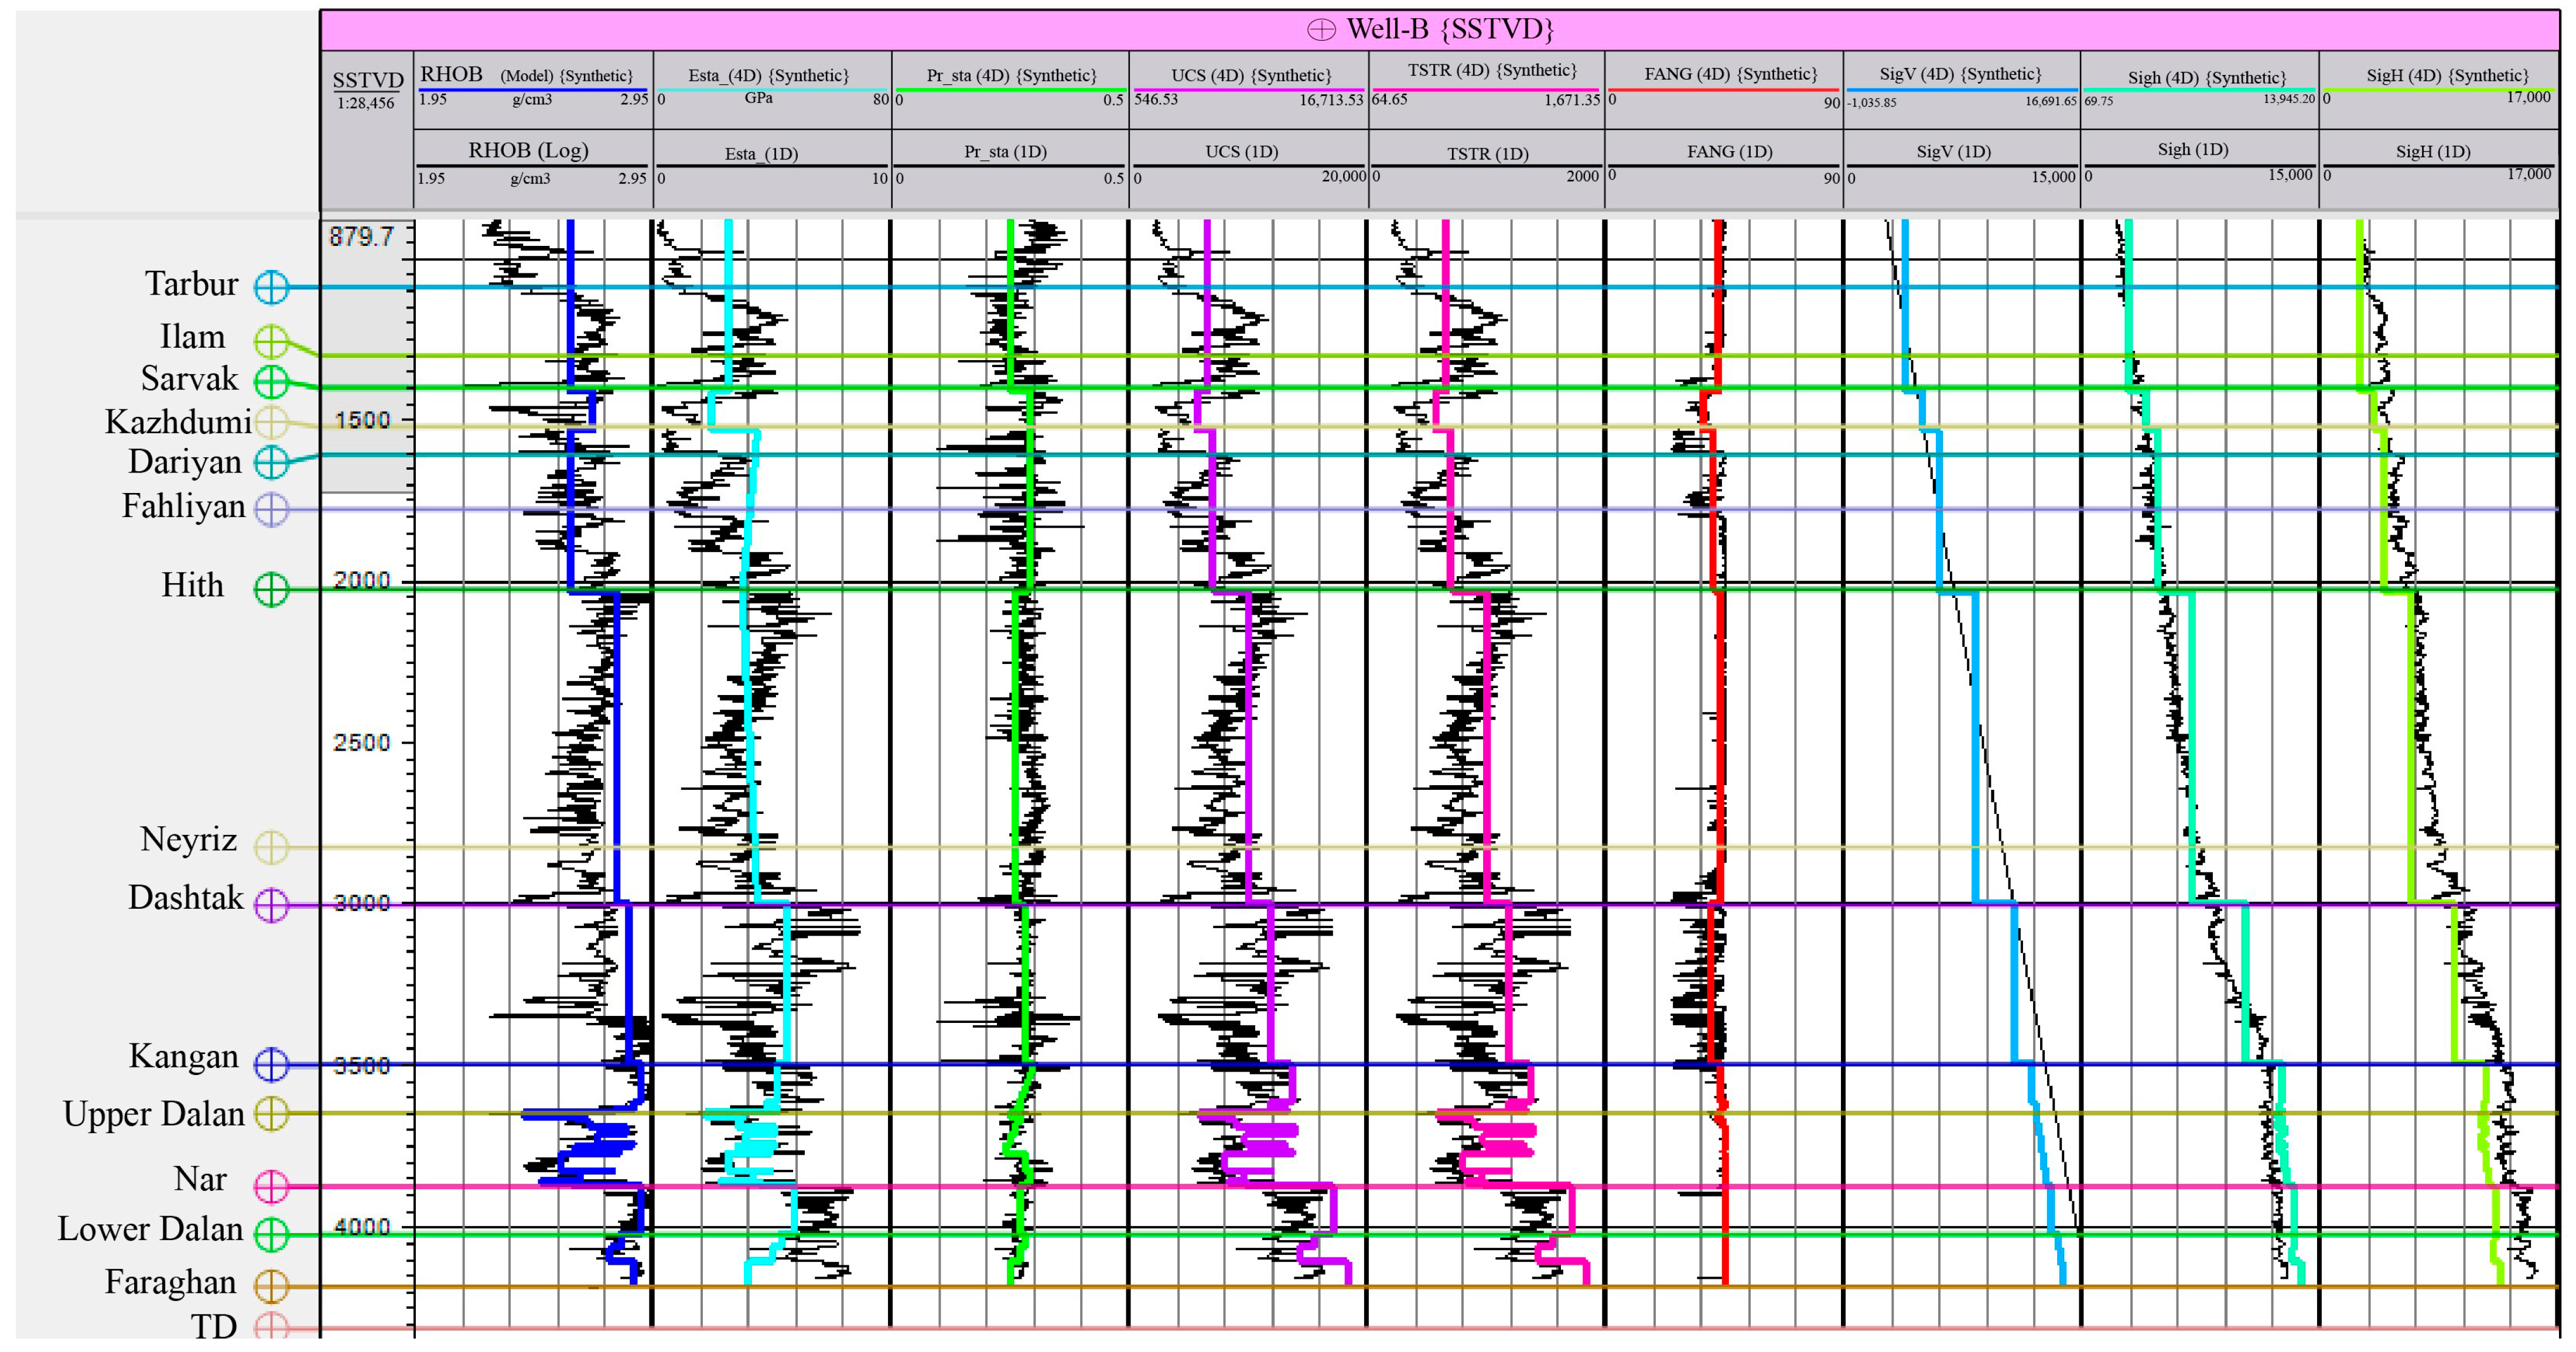Select the Hith well top marker
The height and width of the screenshot is (1352, 2576).
[271, 589]
